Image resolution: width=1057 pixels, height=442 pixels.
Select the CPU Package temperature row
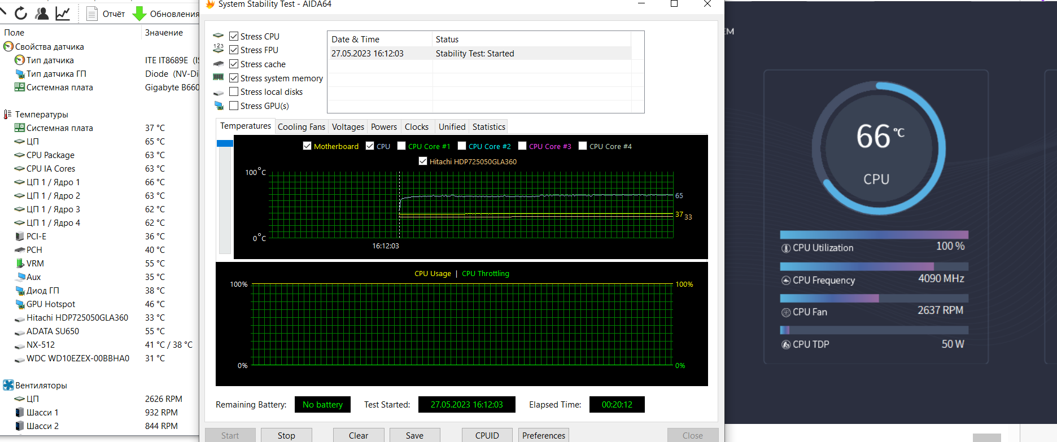(101, 155)
